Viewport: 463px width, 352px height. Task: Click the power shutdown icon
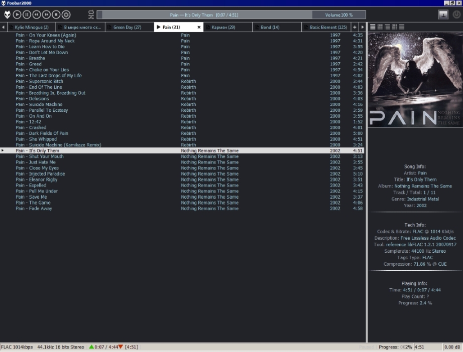pyautogui.click(x=456, y=15)
